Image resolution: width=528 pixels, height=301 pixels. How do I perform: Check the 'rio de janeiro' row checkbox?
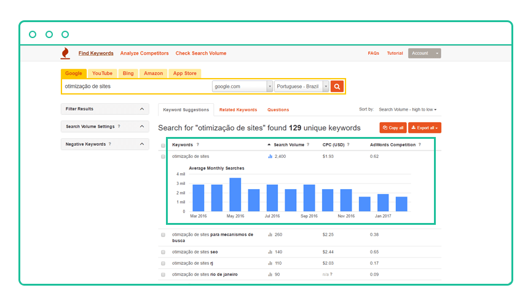point(163,275)
